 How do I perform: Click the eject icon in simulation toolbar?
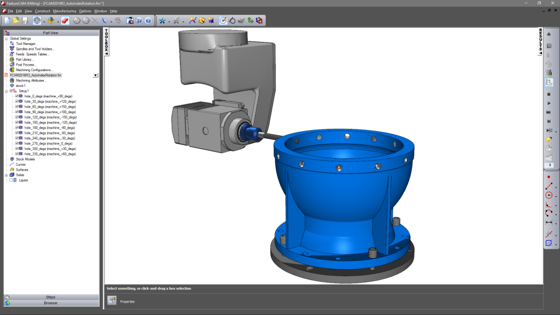tap(549, 34)
